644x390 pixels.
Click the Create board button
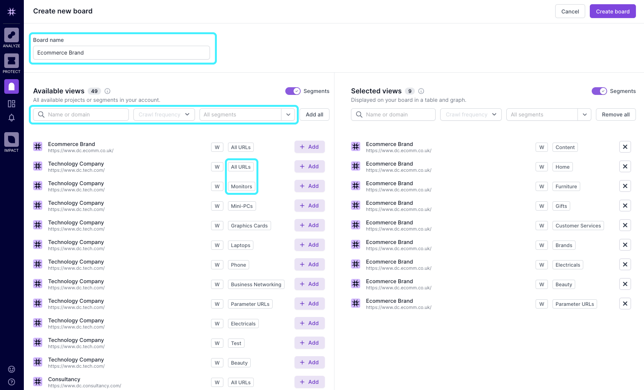(x=612, y=11)
